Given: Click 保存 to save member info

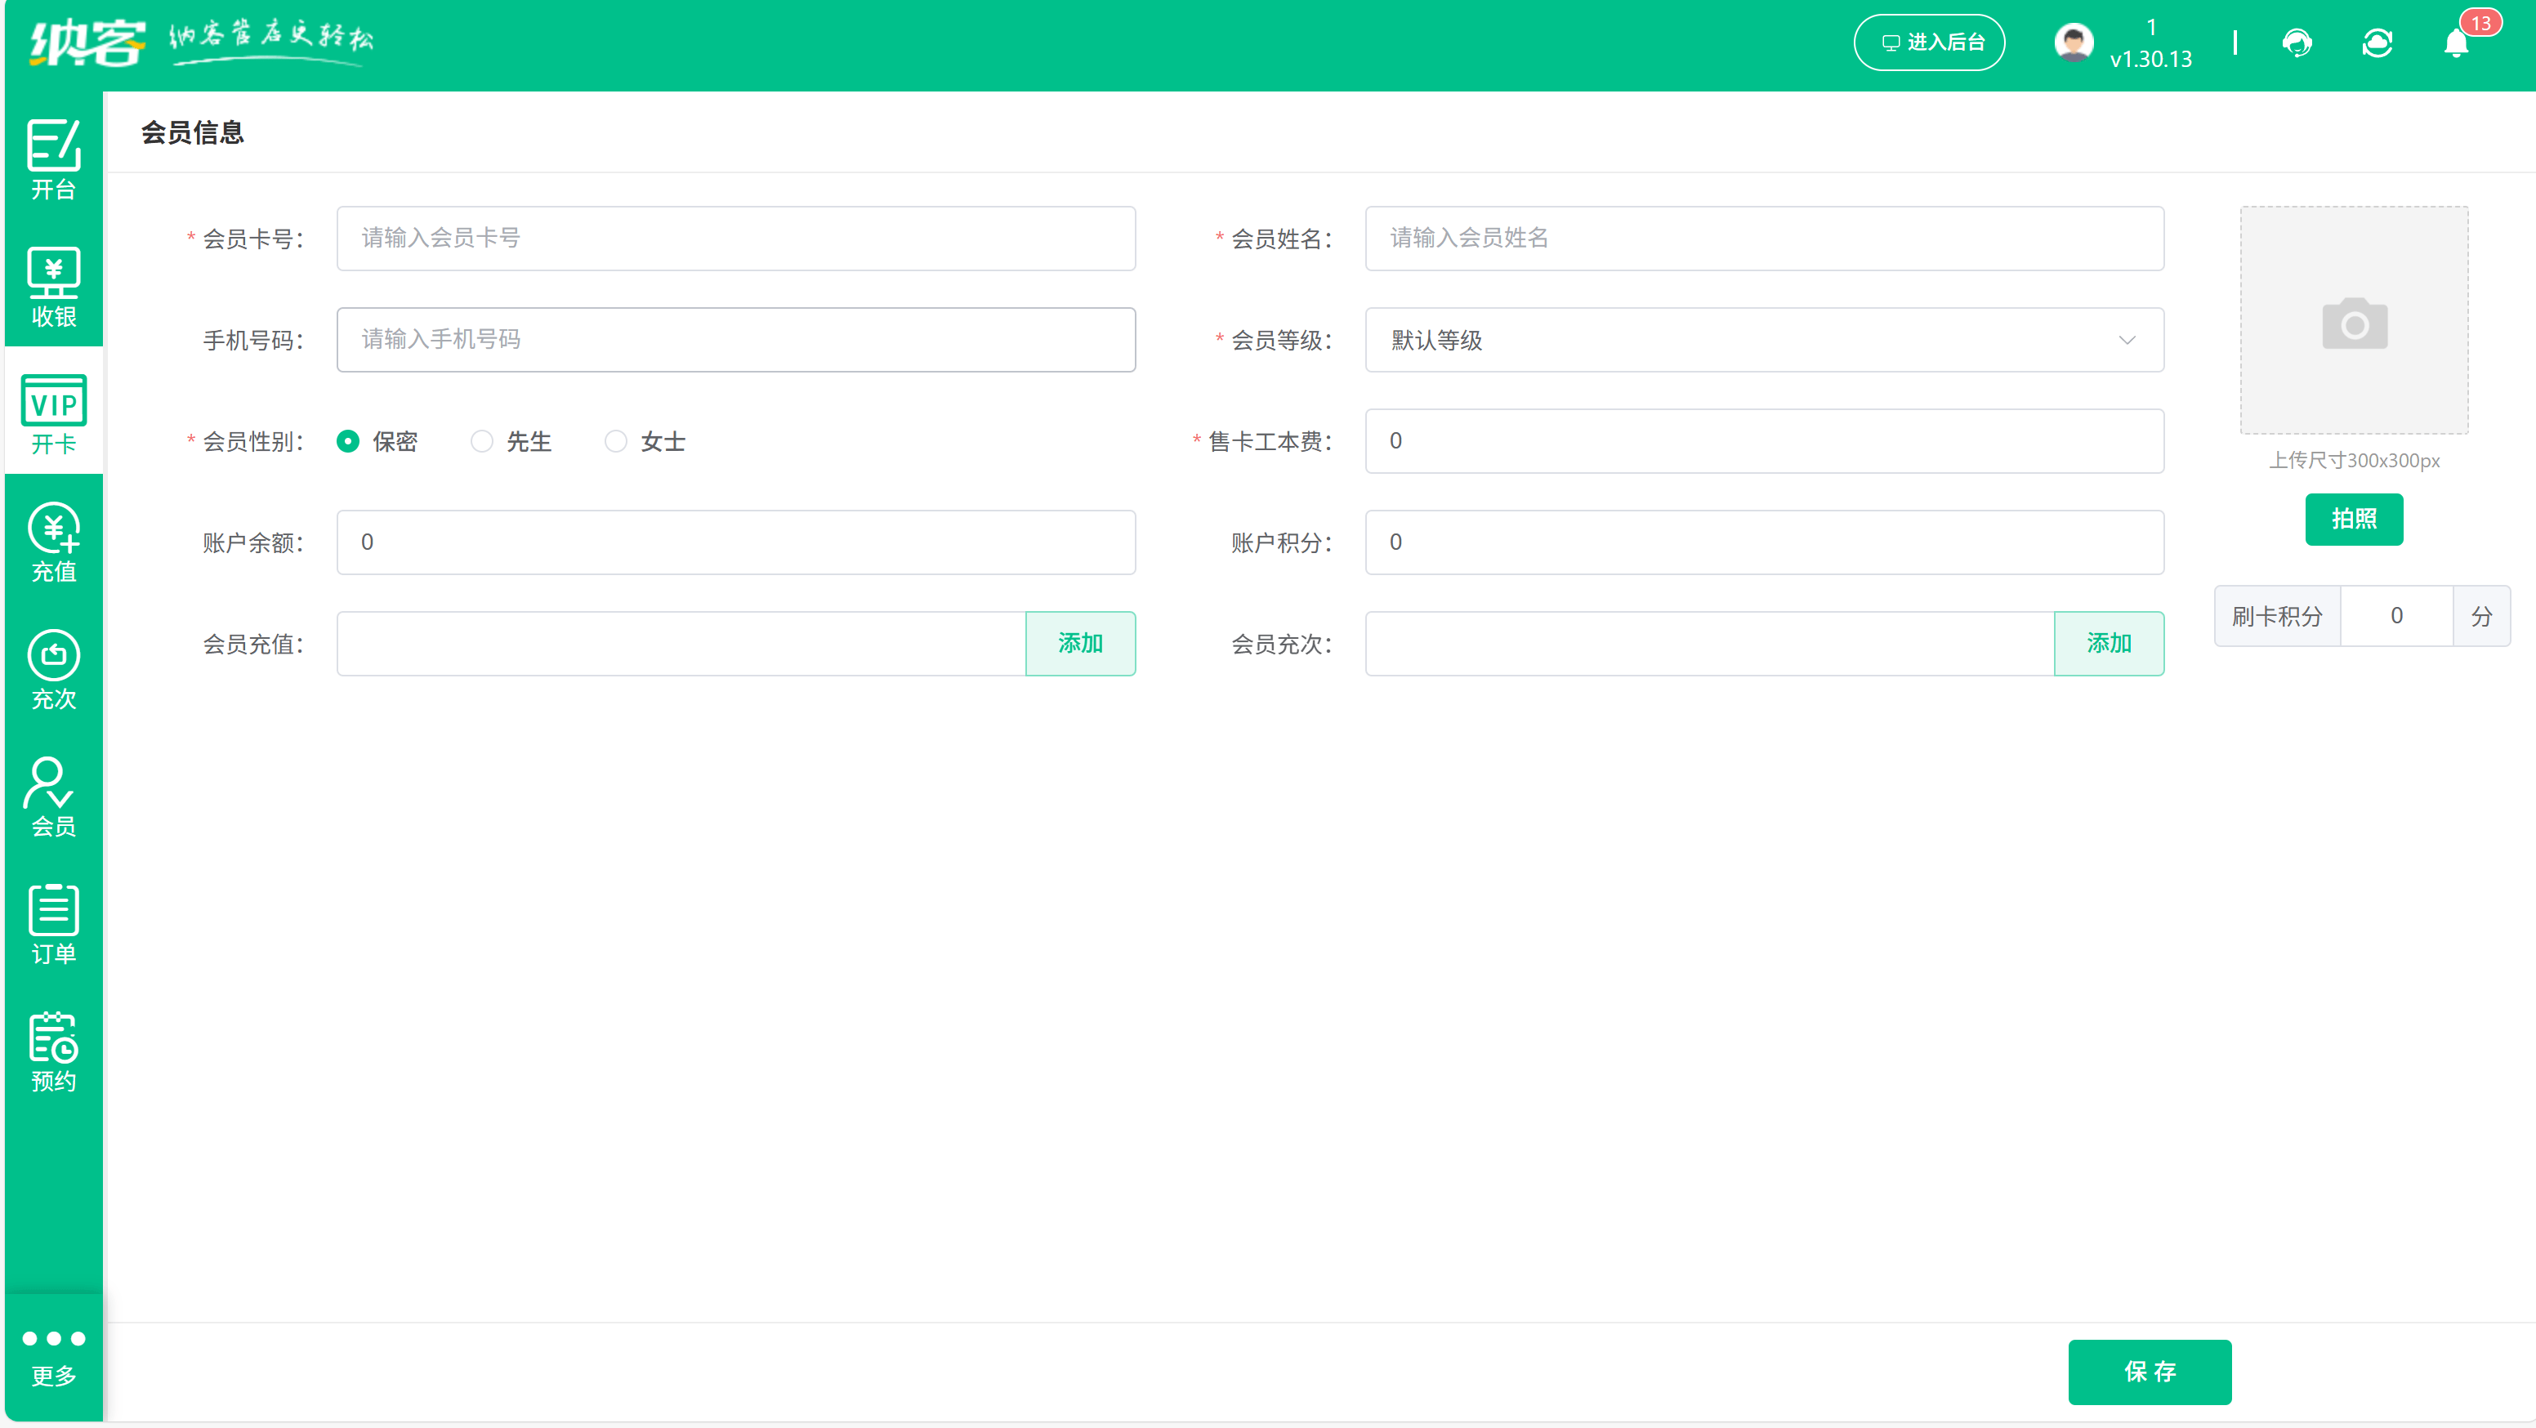Looking at the screenshot, I should coord(2150,1372).
